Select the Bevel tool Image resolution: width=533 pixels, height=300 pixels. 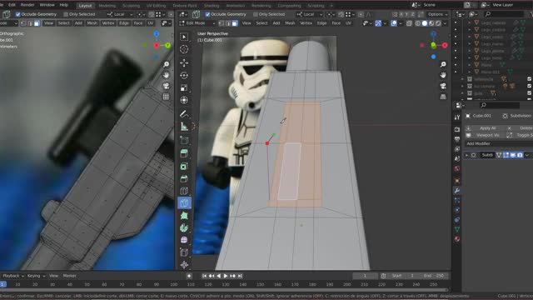coord(184,178)
